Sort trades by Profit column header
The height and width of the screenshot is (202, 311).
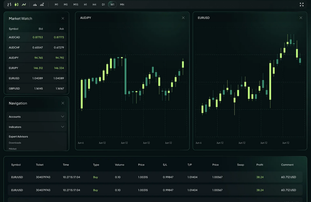pyautogui.click(x=260, y=165)
